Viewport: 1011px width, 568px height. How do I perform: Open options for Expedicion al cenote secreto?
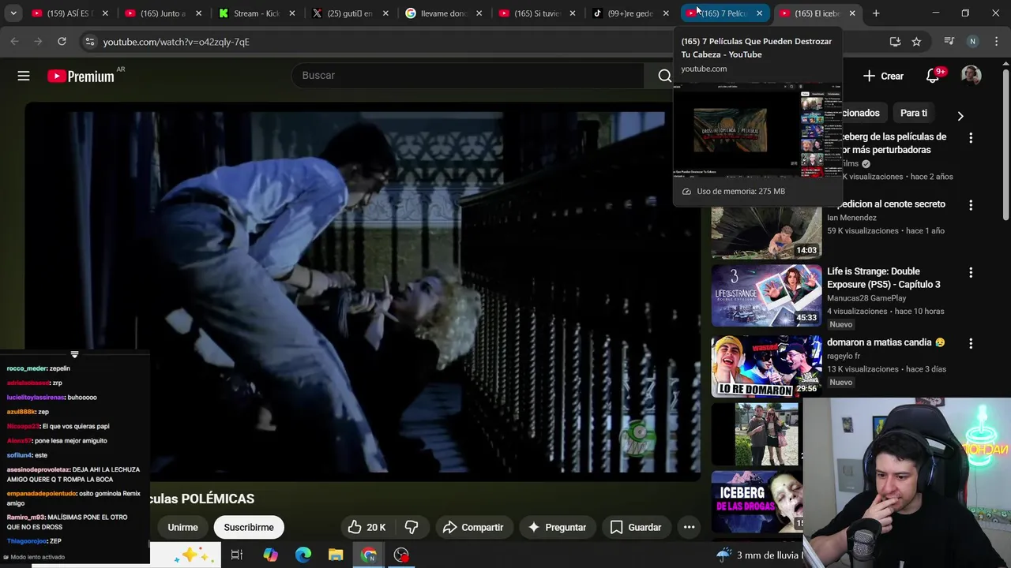[x=971, y=205]
